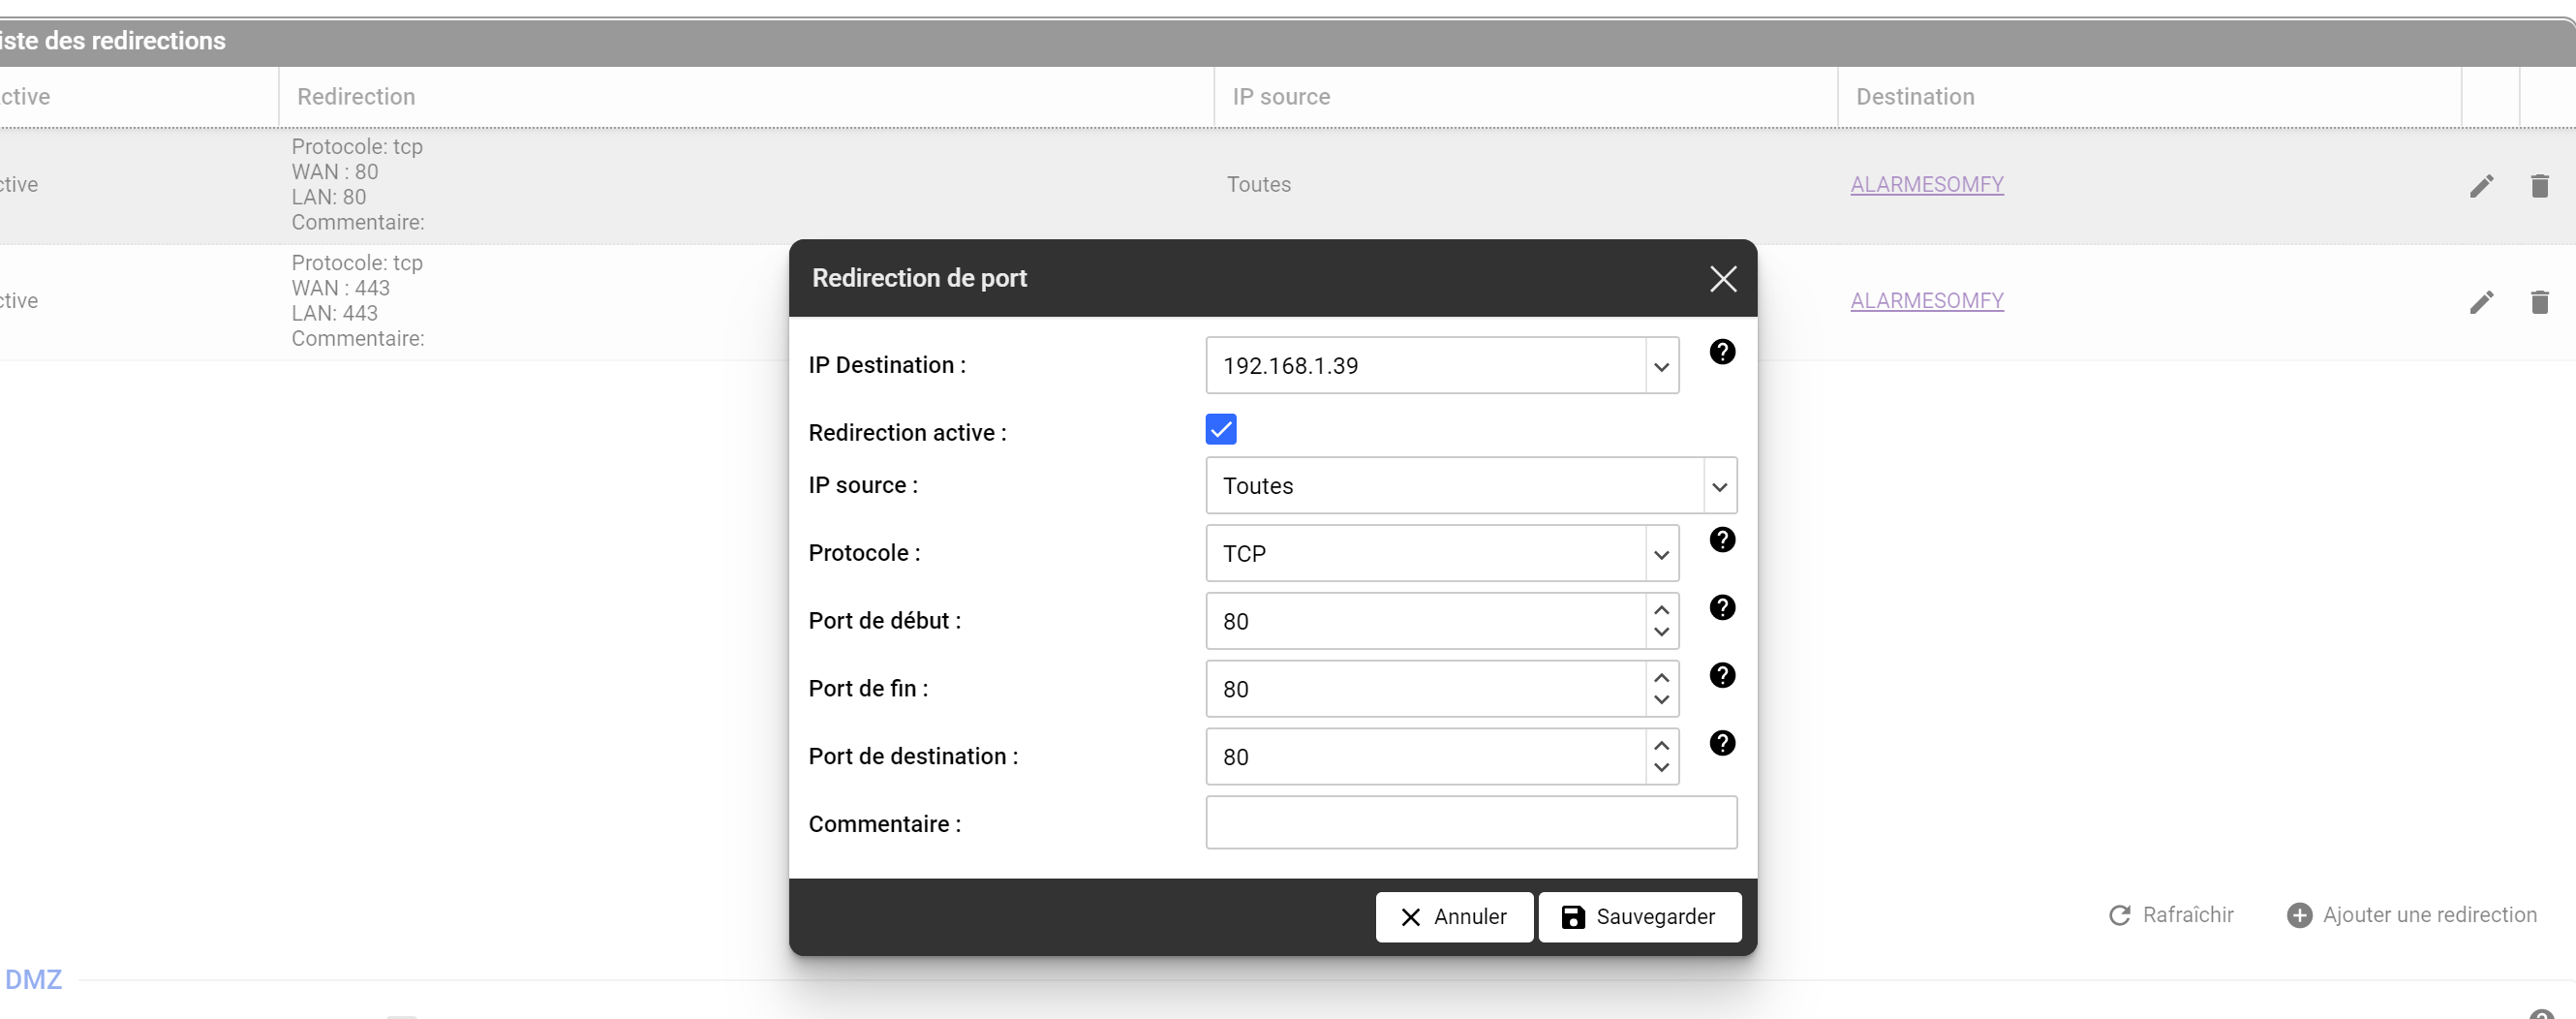Screen dimensions: 2576x1019
Task: Open help for Protocole field
Action: [x=1722, y=540]
